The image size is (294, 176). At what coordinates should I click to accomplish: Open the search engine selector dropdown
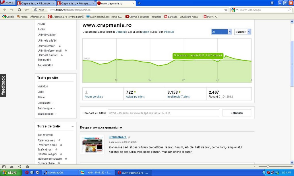(x=234, y=10)
